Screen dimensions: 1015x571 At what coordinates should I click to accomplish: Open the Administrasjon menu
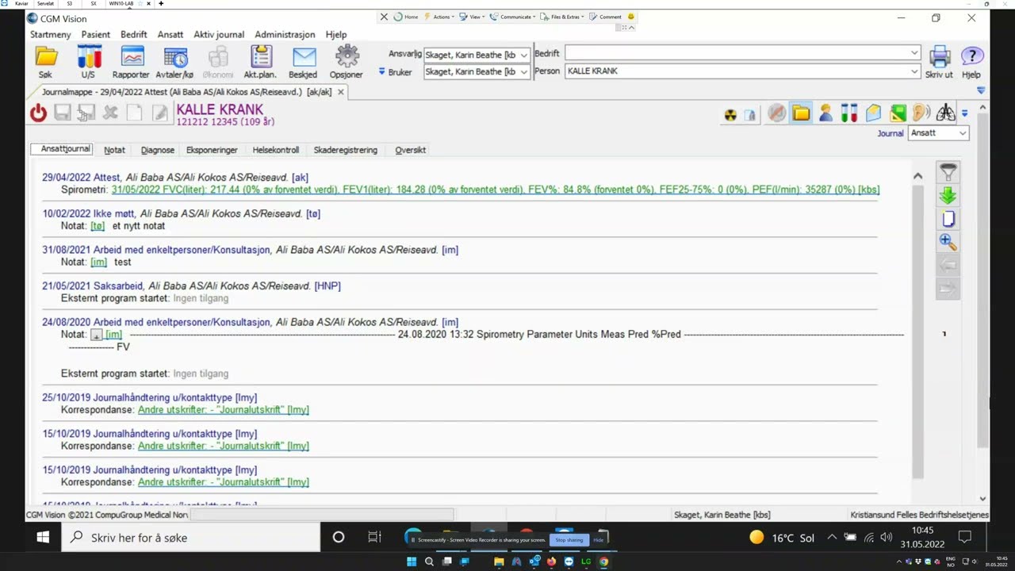pos(285,35)
